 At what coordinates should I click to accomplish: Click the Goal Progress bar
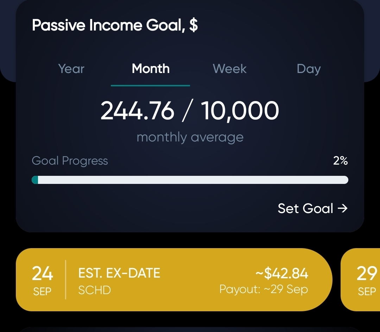[190, 180]
